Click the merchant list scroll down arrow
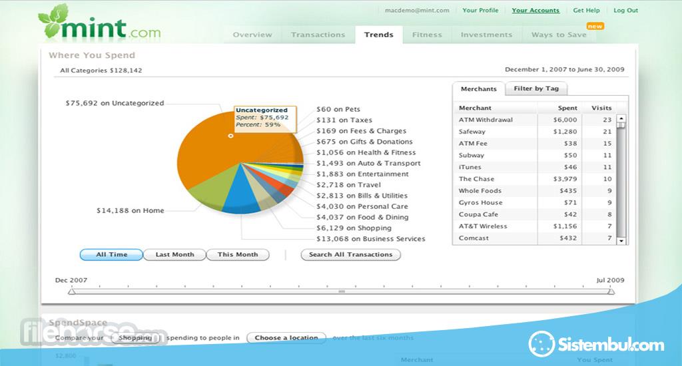This screenshot has width=682, height=366. tap(621, 241)
